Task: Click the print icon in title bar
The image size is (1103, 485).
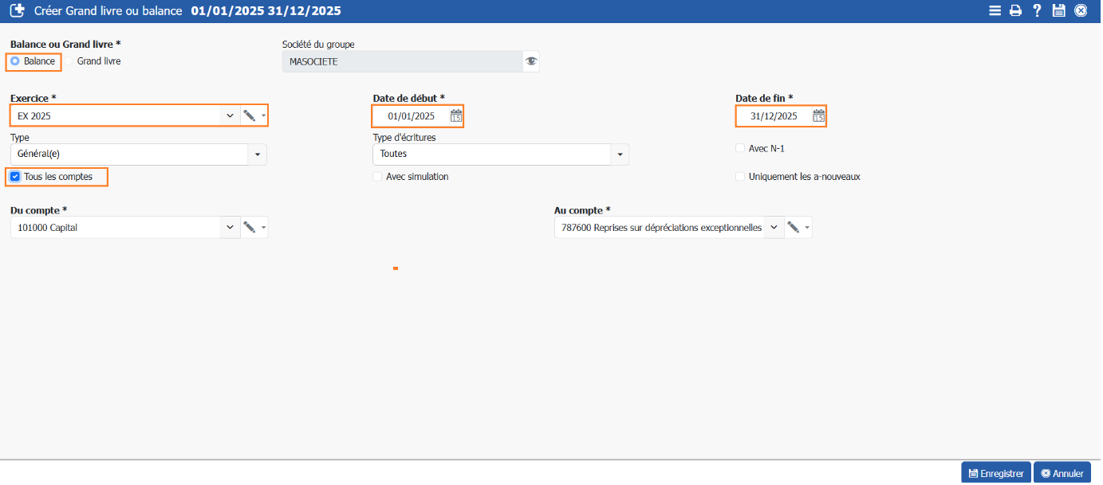Action: (x=1015, y=10)
